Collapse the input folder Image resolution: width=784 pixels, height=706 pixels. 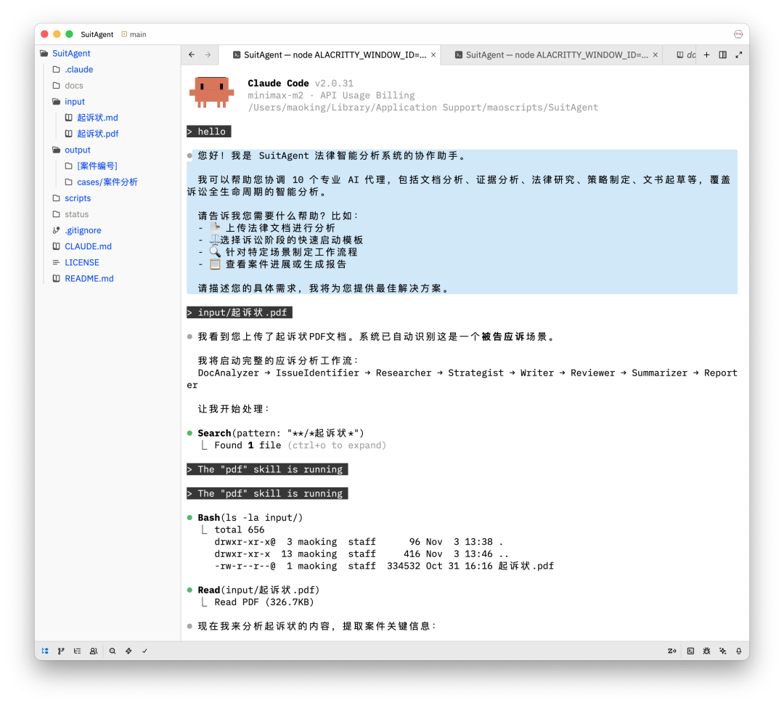(x=75, y=102)
